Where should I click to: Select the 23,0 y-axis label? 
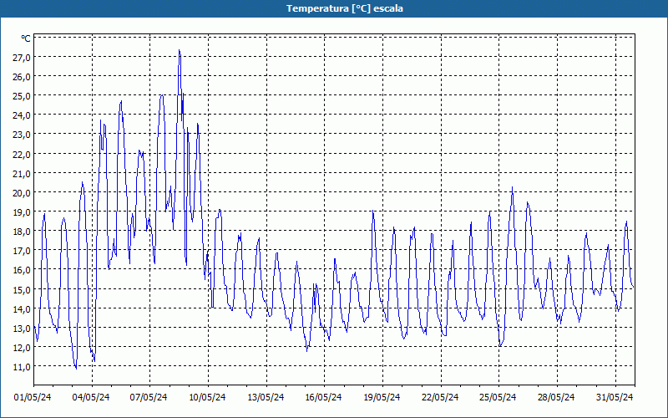(22, 135)
